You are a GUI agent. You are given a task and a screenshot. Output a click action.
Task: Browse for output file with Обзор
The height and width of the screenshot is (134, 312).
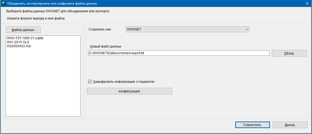tap(289, 53)
